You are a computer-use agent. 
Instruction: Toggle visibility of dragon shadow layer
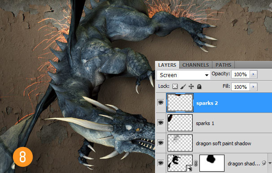point(160,163)
